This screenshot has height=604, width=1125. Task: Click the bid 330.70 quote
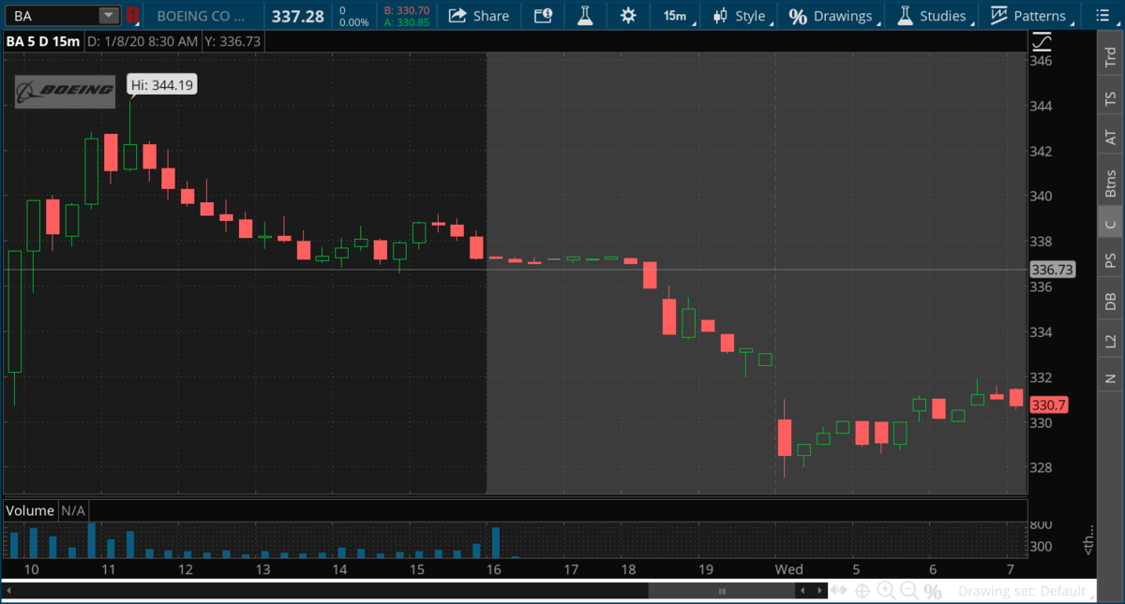pyautogui.click(x=407, y=10)
